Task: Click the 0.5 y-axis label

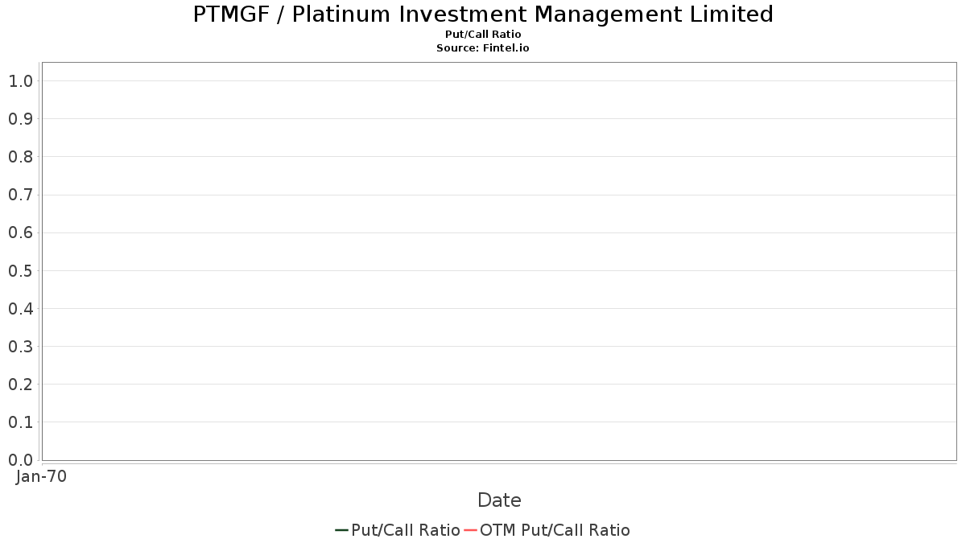Action: [x=20, y=270]
